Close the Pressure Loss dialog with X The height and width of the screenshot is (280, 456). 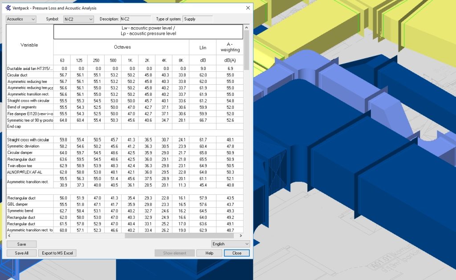[x=248, y=8]
